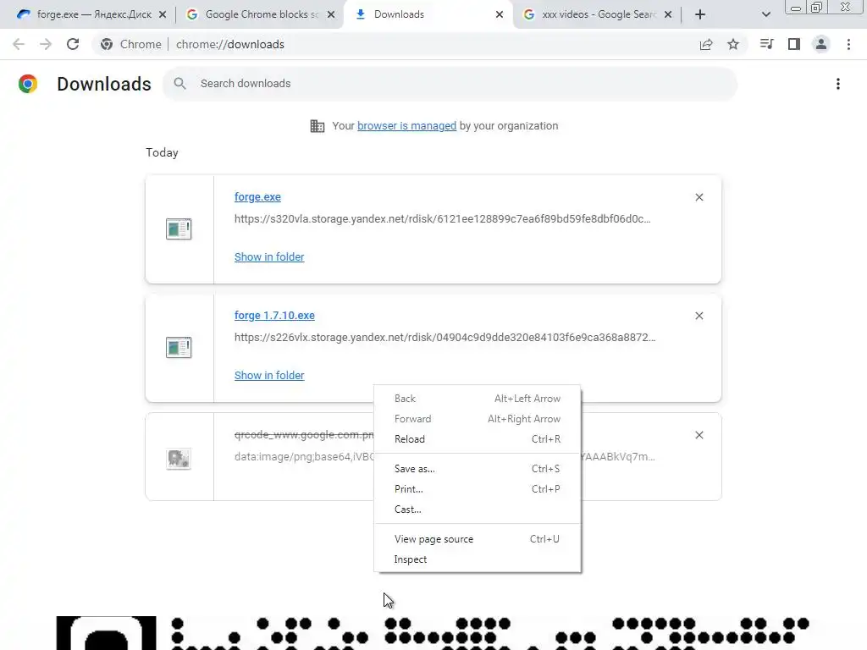Choose Inspect from context menu
867x650 pixels.
click(x=478, y=559)
